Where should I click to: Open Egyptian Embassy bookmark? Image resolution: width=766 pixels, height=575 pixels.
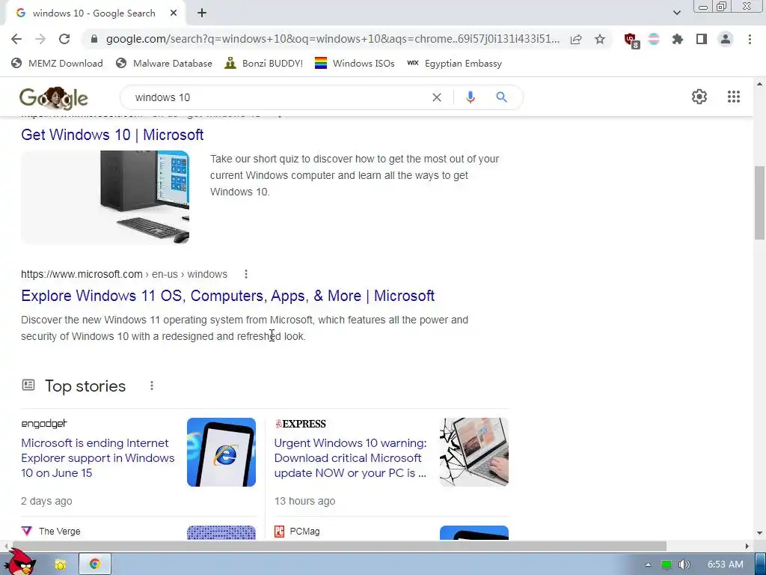[454, 63]
